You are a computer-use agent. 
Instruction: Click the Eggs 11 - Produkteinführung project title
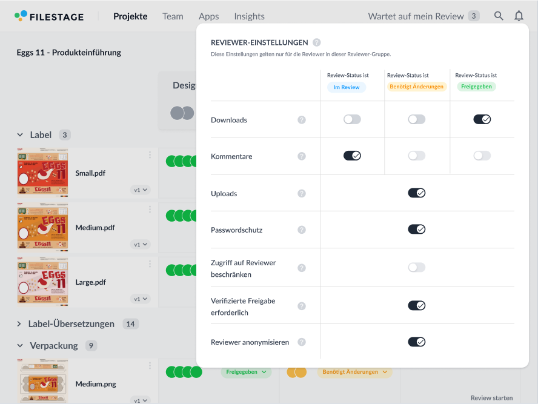coord(68,53)
